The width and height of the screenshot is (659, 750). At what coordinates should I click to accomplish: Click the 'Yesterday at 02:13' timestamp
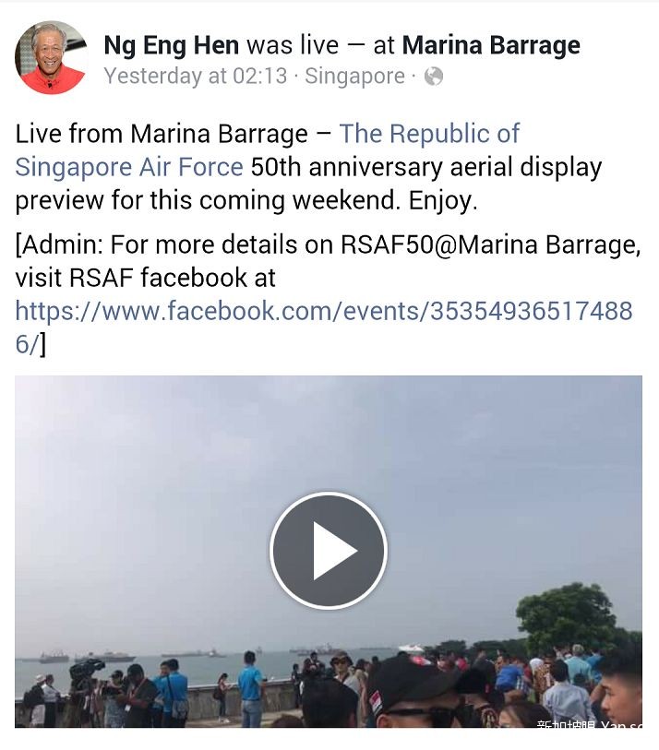coord(196,76)
